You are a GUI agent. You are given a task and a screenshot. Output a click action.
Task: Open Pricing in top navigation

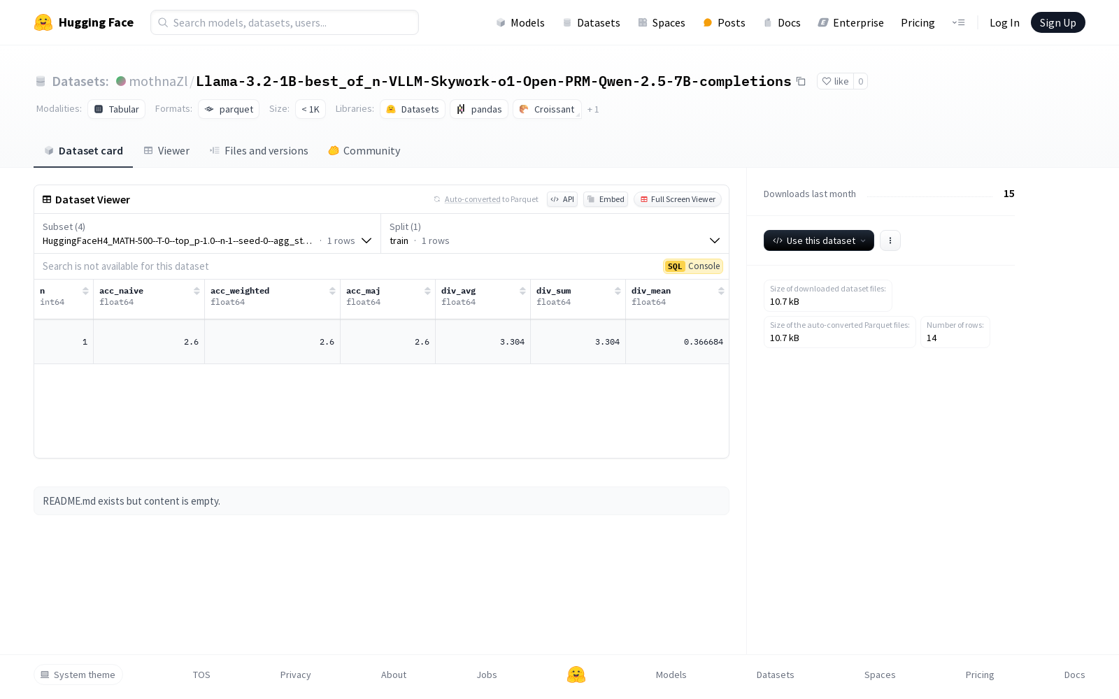pyautogui.click(x=918, y=22)
